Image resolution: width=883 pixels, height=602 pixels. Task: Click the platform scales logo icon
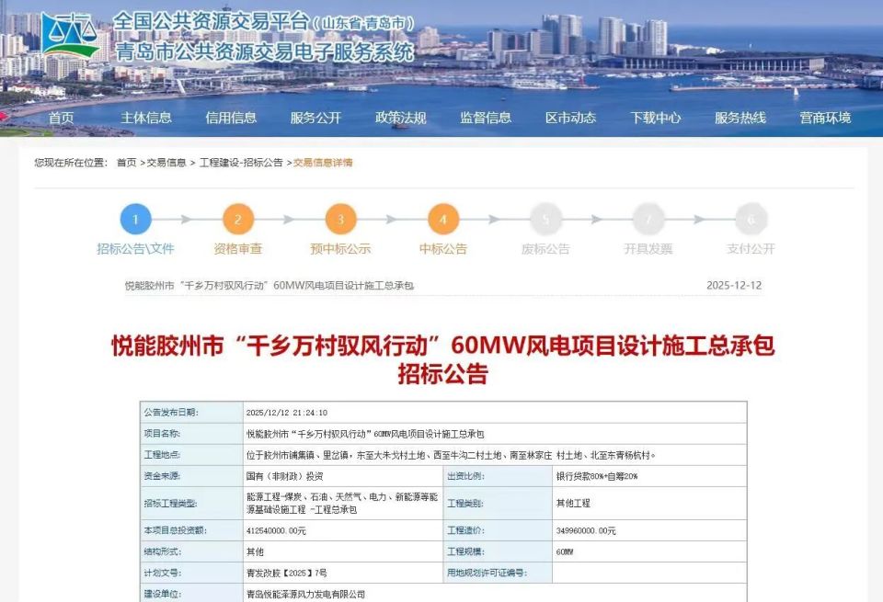pos(70,35)
